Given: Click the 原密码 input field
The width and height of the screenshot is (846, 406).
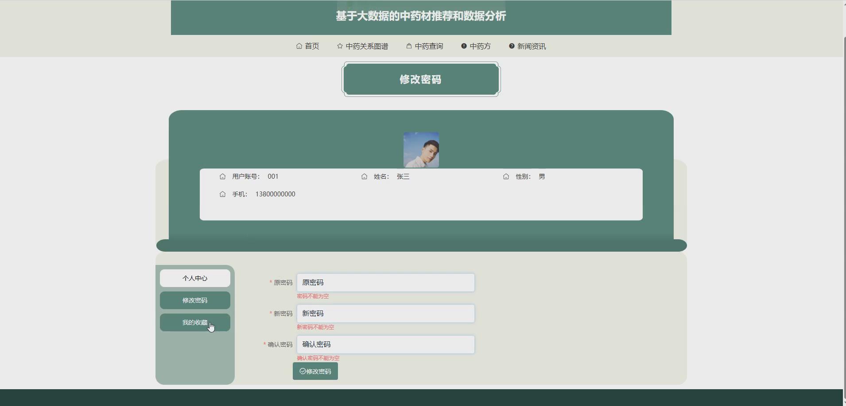Looking at the screenshot, I should [385, 282].
